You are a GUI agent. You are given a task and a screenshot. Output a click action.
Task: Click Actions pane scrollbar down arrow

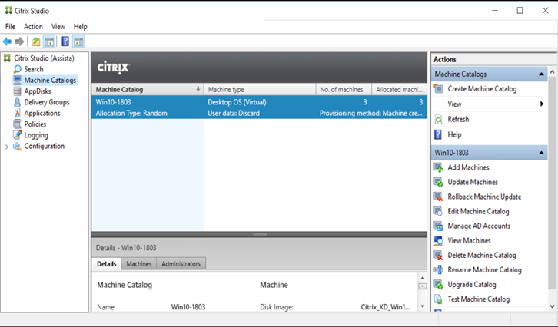tap(552, 306)
